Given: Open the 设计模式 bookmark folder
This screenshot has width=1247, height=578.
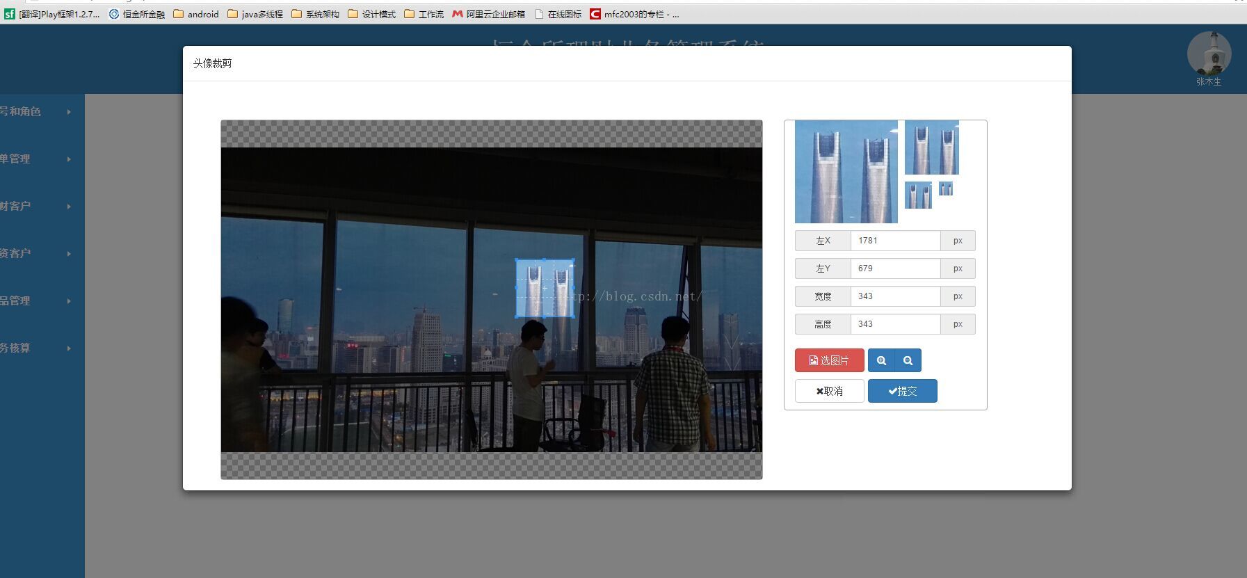Looking at the screenshot, I should click(x=372, y=14).
